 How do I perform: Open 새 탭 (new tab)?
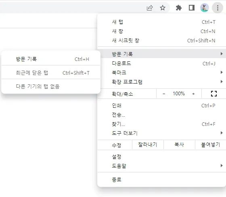coord(162,22)
